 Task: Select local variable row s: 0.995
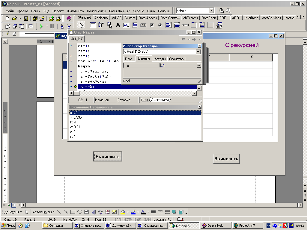click(135, 117)
